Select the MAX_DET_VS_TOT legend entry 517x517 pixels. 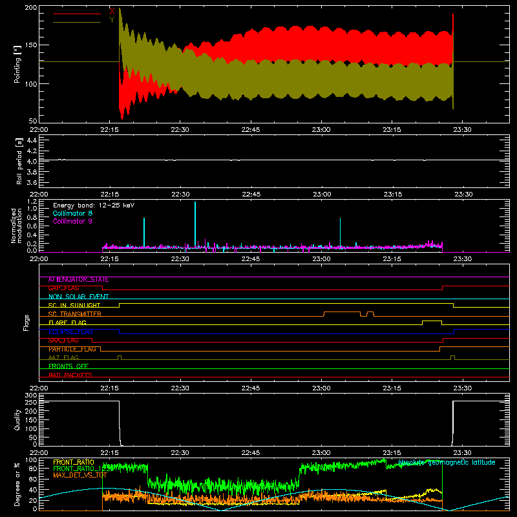tap(80, 475)
